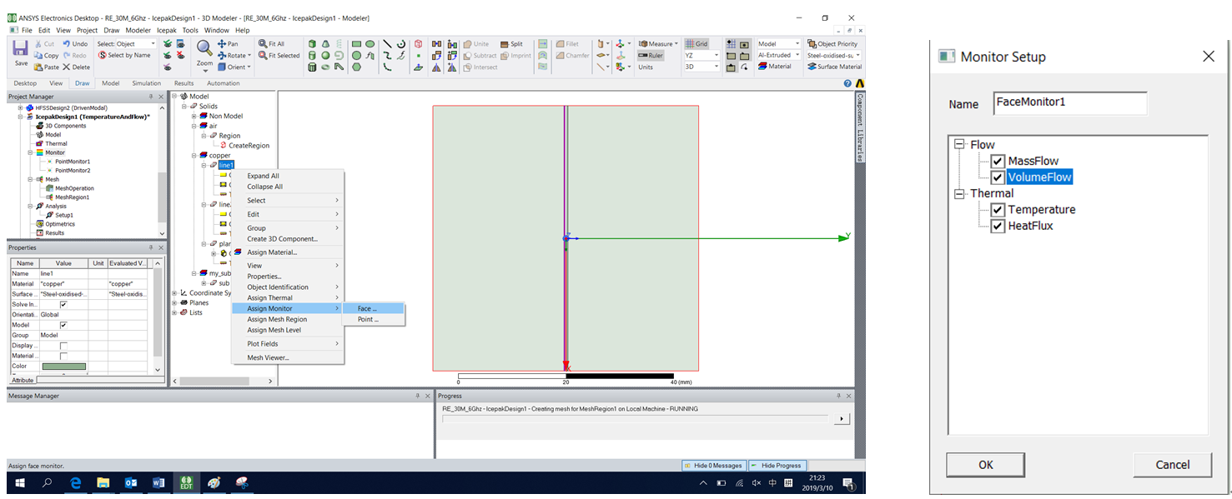This screenshot has width=1232, height=499.
Task: Click OK in Monitor Setup dialog
Action: 985,465
